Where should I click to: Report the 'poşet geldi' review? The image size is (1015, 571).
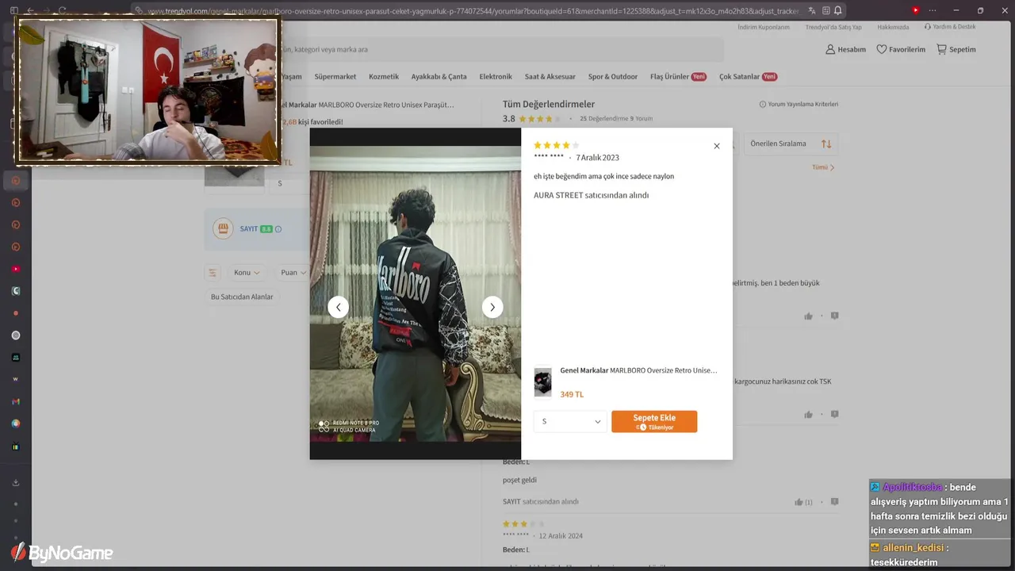834,502
